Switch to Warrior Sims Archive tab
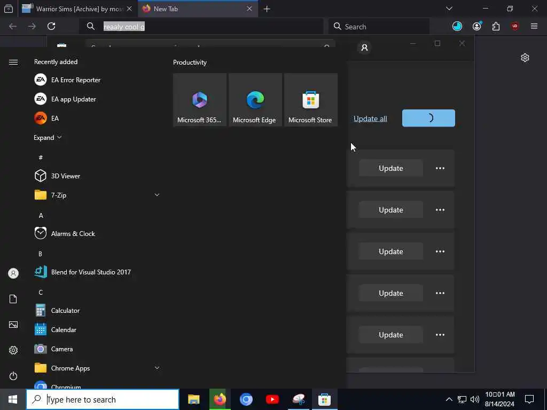 tap(77, 9)
